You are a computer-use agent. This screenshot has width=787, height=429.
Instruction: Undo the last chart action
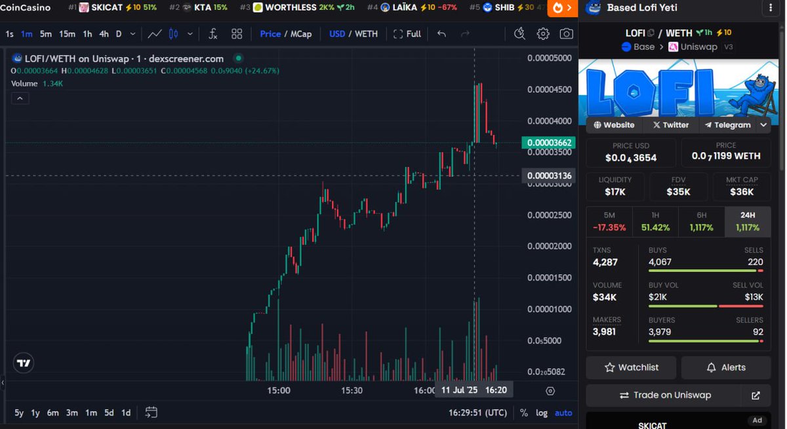[x=441, y=34]
